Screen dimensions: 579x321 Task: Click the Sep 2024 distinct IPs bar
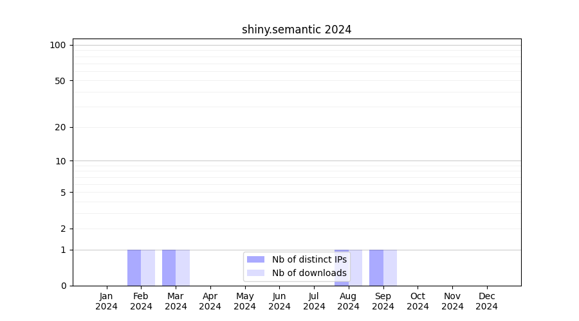point(376,268)
